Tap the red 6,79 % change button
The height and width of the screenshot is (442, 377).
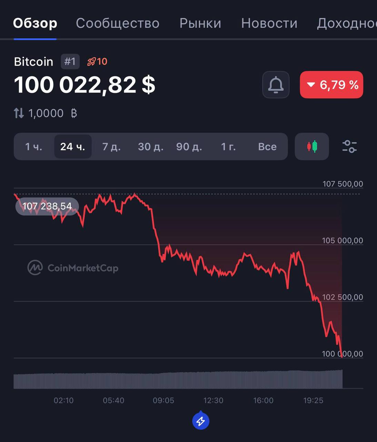click(x=331, y=85)
